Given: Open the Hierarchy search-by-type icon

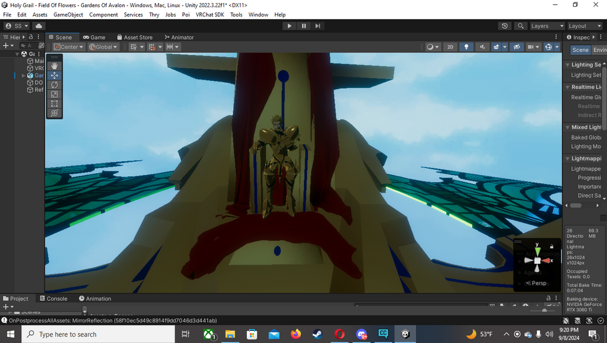Looking at the screenshot, I should (42, 46).
